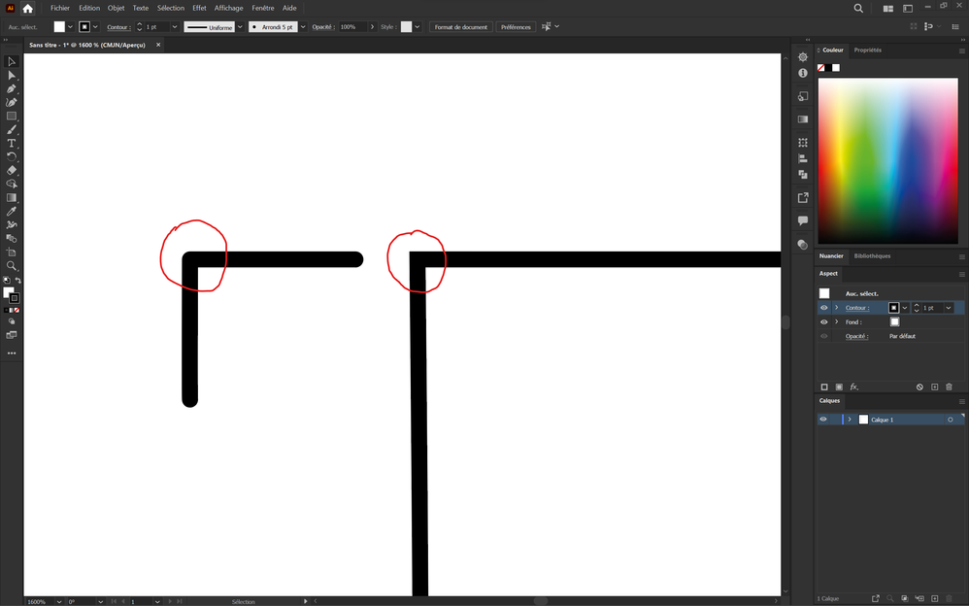The width and height of the screenshot is (969, 606).
Task: Toggle visibility of Fond in Aspect panel
Action: coord(823,321)
